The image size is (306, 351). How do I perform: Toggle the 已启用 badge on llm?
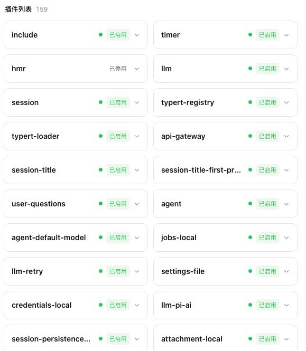pyautogui.click(x=267, y=69)
